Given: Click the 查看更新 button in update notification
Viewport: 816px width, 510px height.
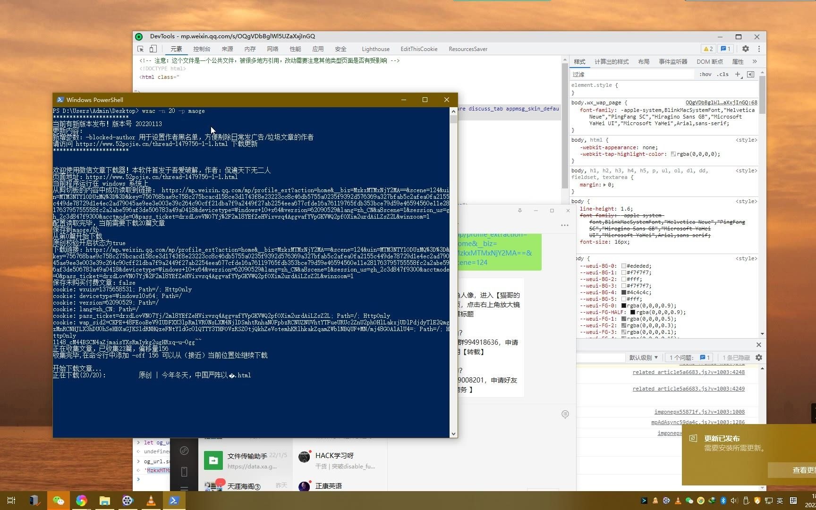Looking at the screenshot, I should 792,470.
